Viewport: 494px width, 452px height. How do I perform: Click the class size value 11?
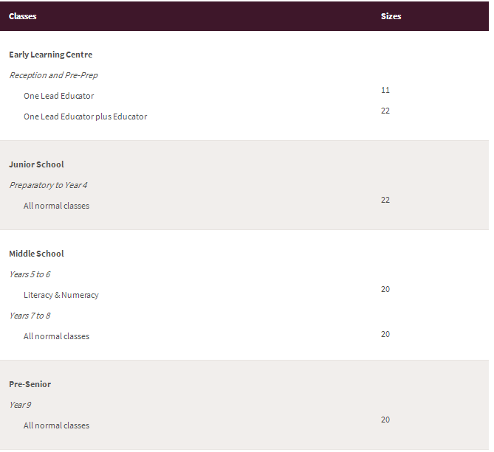click(x=385, y=90)
